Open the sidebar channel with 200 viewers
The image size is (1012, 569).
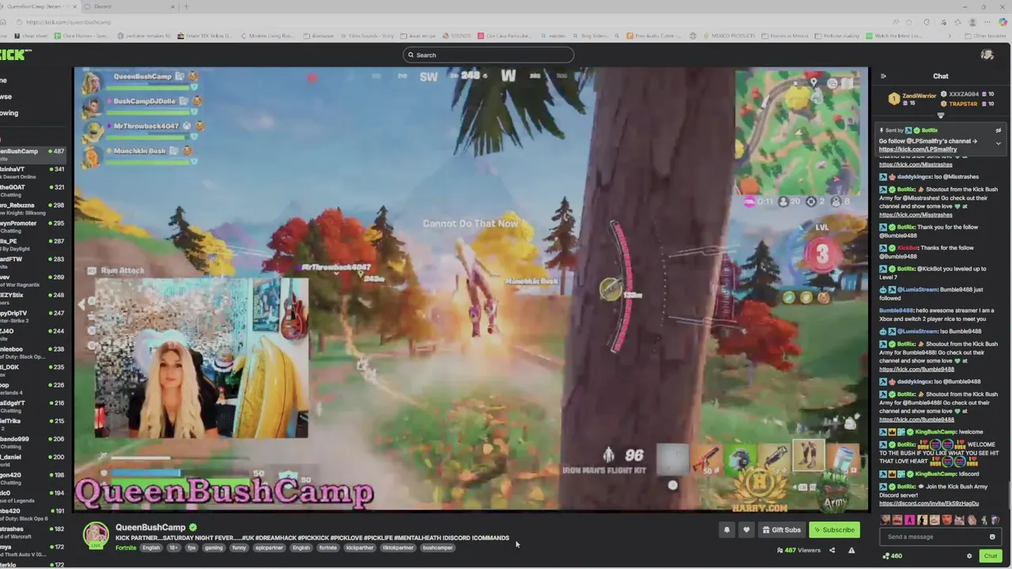coord(33,460)
